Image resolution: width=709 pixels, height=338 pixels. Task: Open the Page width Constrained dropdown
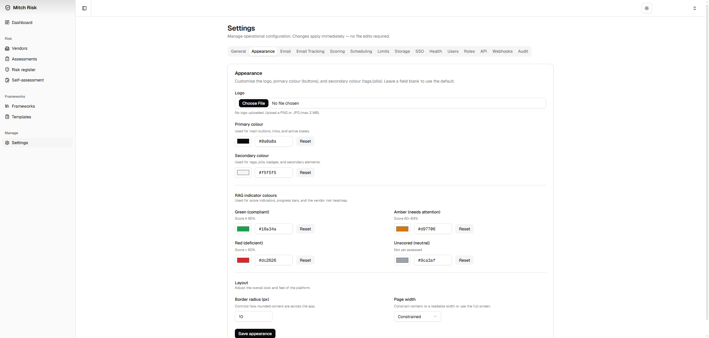tap(417, 317)
